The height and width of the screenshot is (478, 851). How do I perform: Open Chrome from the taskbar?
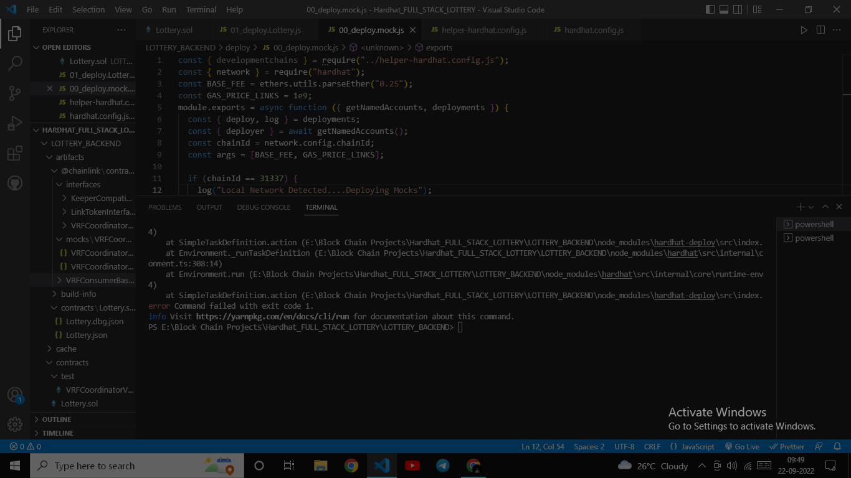(351, 466)
